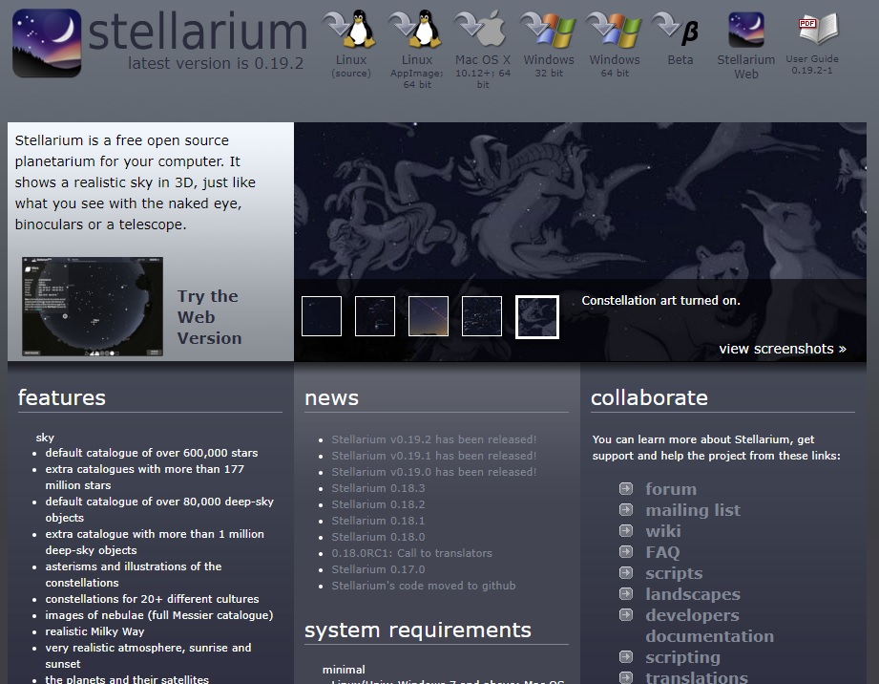Click the Try the Web Version link
The height and width of the screenshot is (684, 879).
pos(209,317)
